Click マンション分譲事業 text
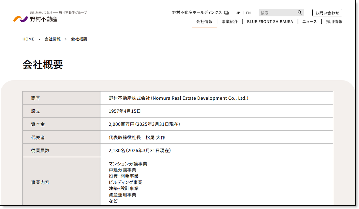This screenshot has width=359, height=209. pos(128,164)
